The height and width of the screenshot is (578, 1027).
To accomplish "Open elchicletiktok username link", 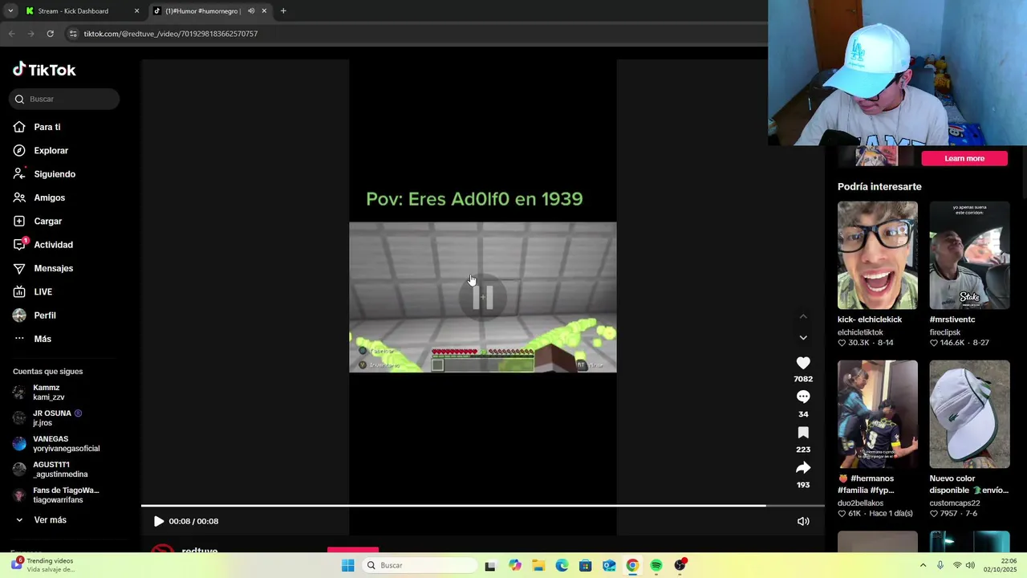I will [860, 332].
